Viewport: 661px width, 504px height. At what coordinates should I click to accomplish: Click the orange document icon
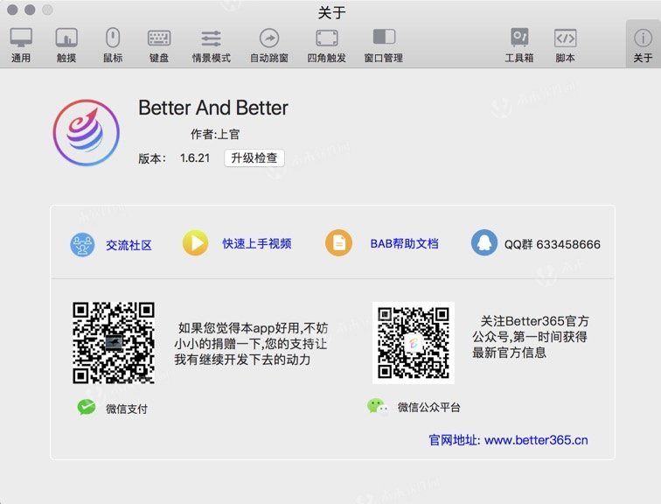tap(338, 243)
